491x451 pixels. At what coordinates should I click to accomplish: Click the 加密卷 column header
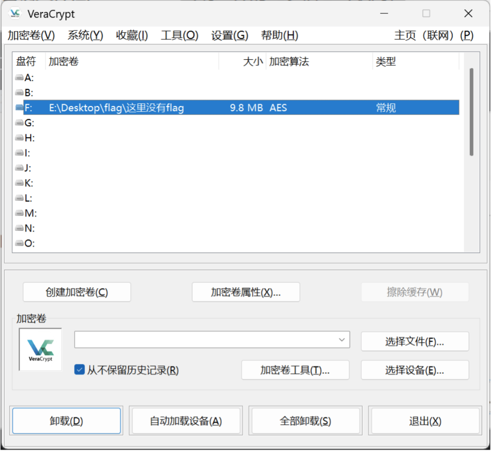click(132, 61)
